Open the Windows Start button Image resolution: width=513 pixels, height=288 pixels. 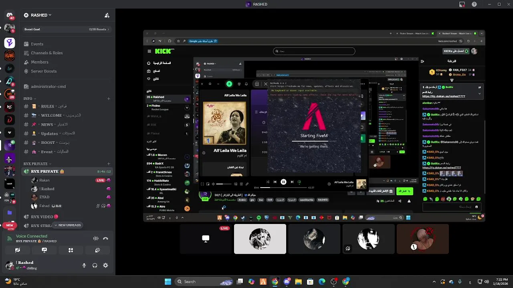coord(168,282)
